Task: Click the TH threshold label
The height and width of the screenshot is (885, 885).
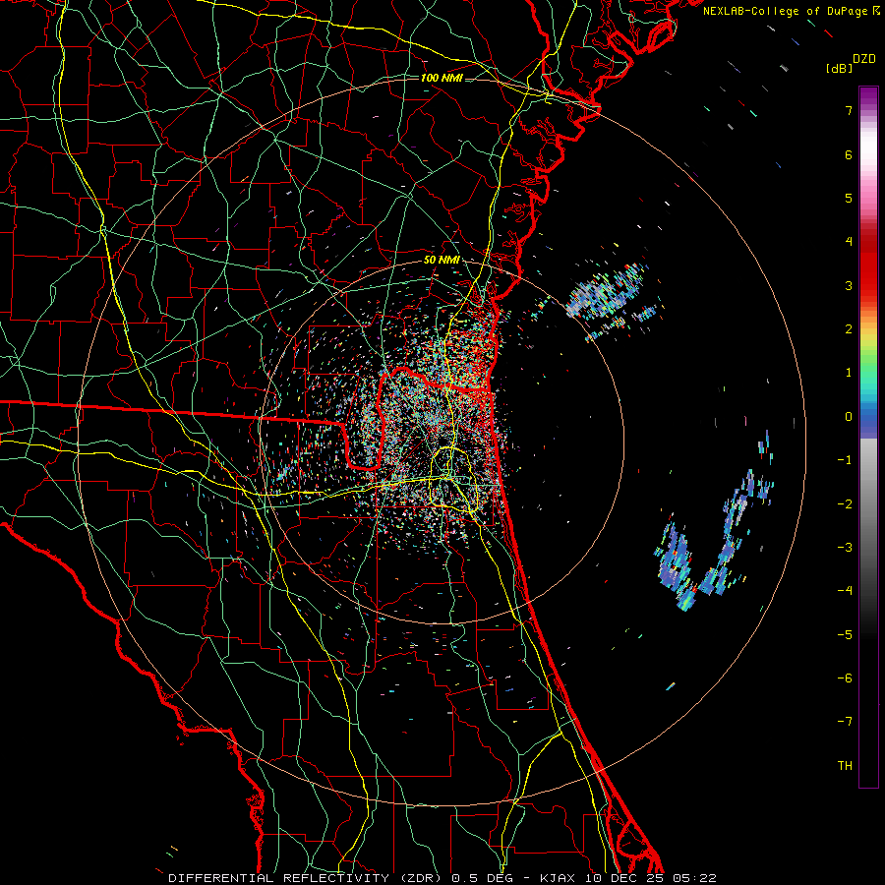Action: pyautogui.click(x=845, y=766)
